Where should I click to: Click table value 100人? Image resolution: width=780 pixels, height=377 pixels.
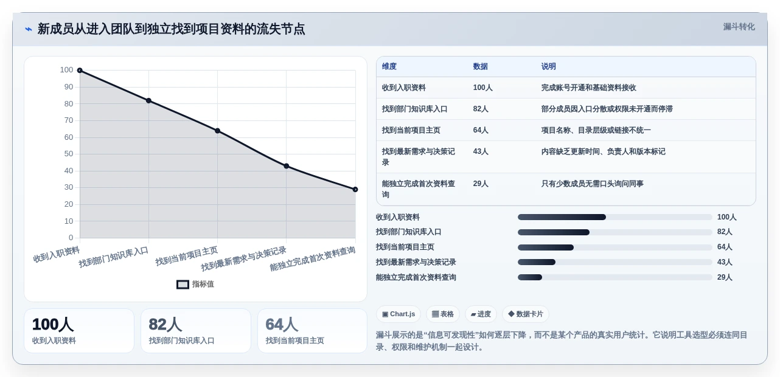tap(483, 88)
